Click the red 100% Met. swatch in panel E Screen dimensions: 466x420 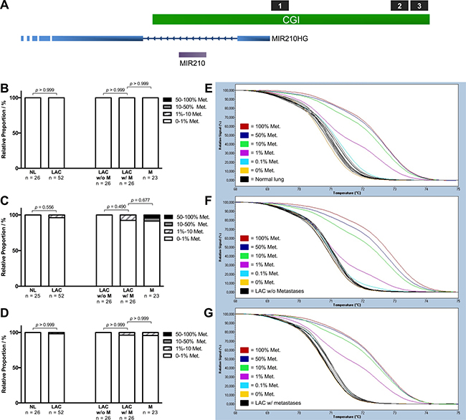[x=245, y=125]
